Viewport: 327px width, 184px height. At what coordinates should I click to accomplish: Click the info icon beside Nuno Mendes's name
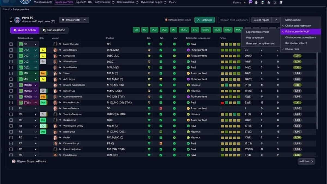point(60,68)
